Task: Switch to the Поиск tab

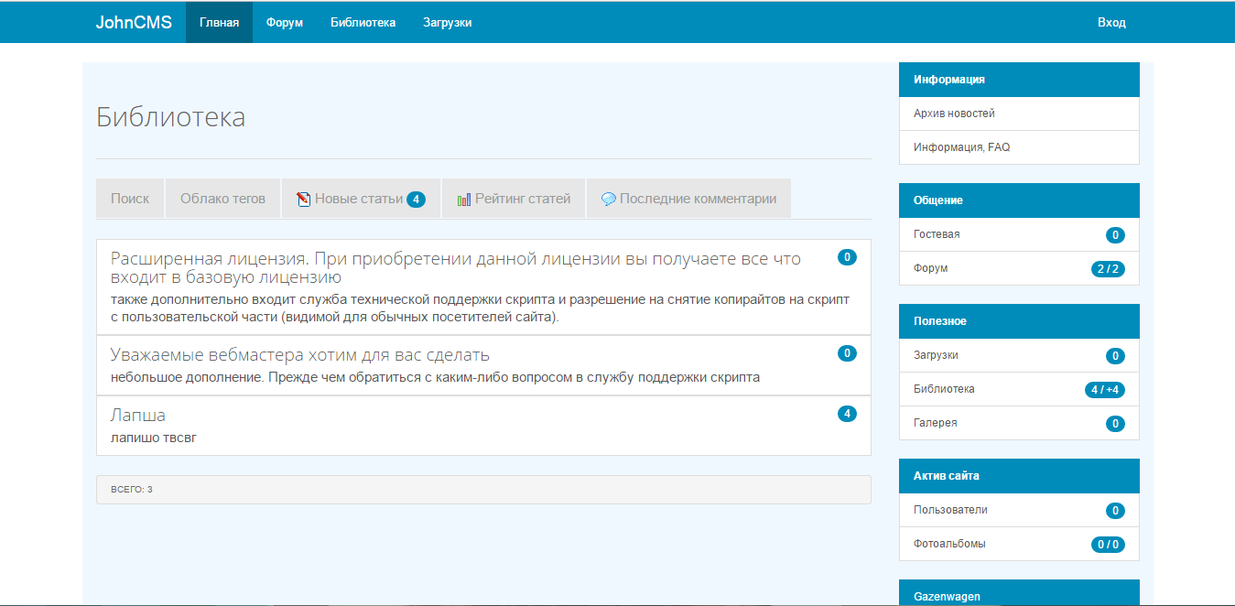Action: [x=130, y=199]
